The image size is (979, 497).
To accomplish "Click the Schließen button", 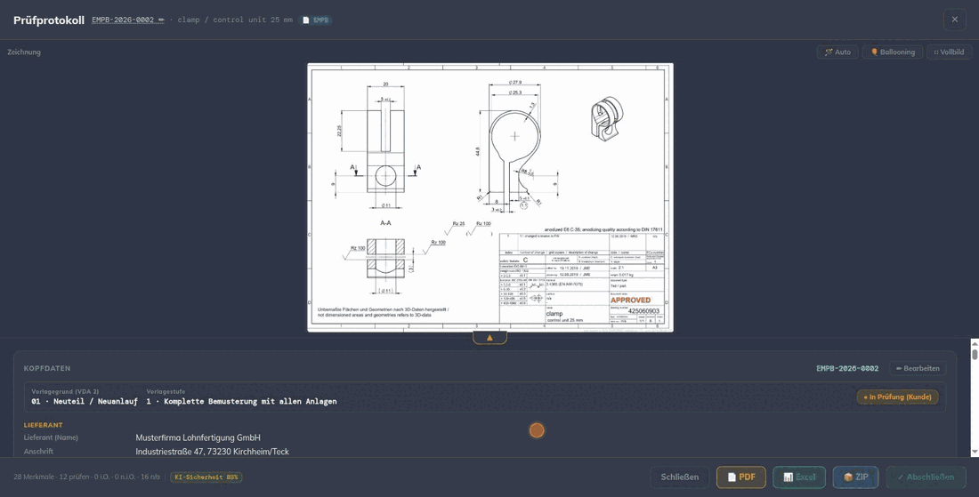I will coord(679,477).
